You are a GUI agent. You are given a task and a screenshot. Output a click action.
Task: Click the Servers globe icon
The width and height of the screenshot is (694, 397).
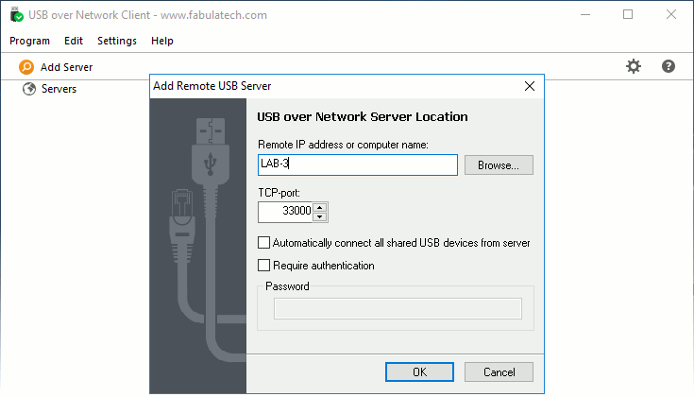29,89
